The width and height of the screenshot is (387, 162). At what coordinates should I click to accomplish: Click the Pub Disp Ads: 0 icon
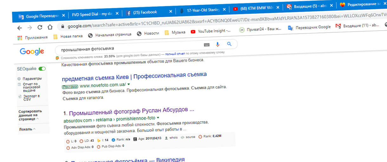(99, 146)
